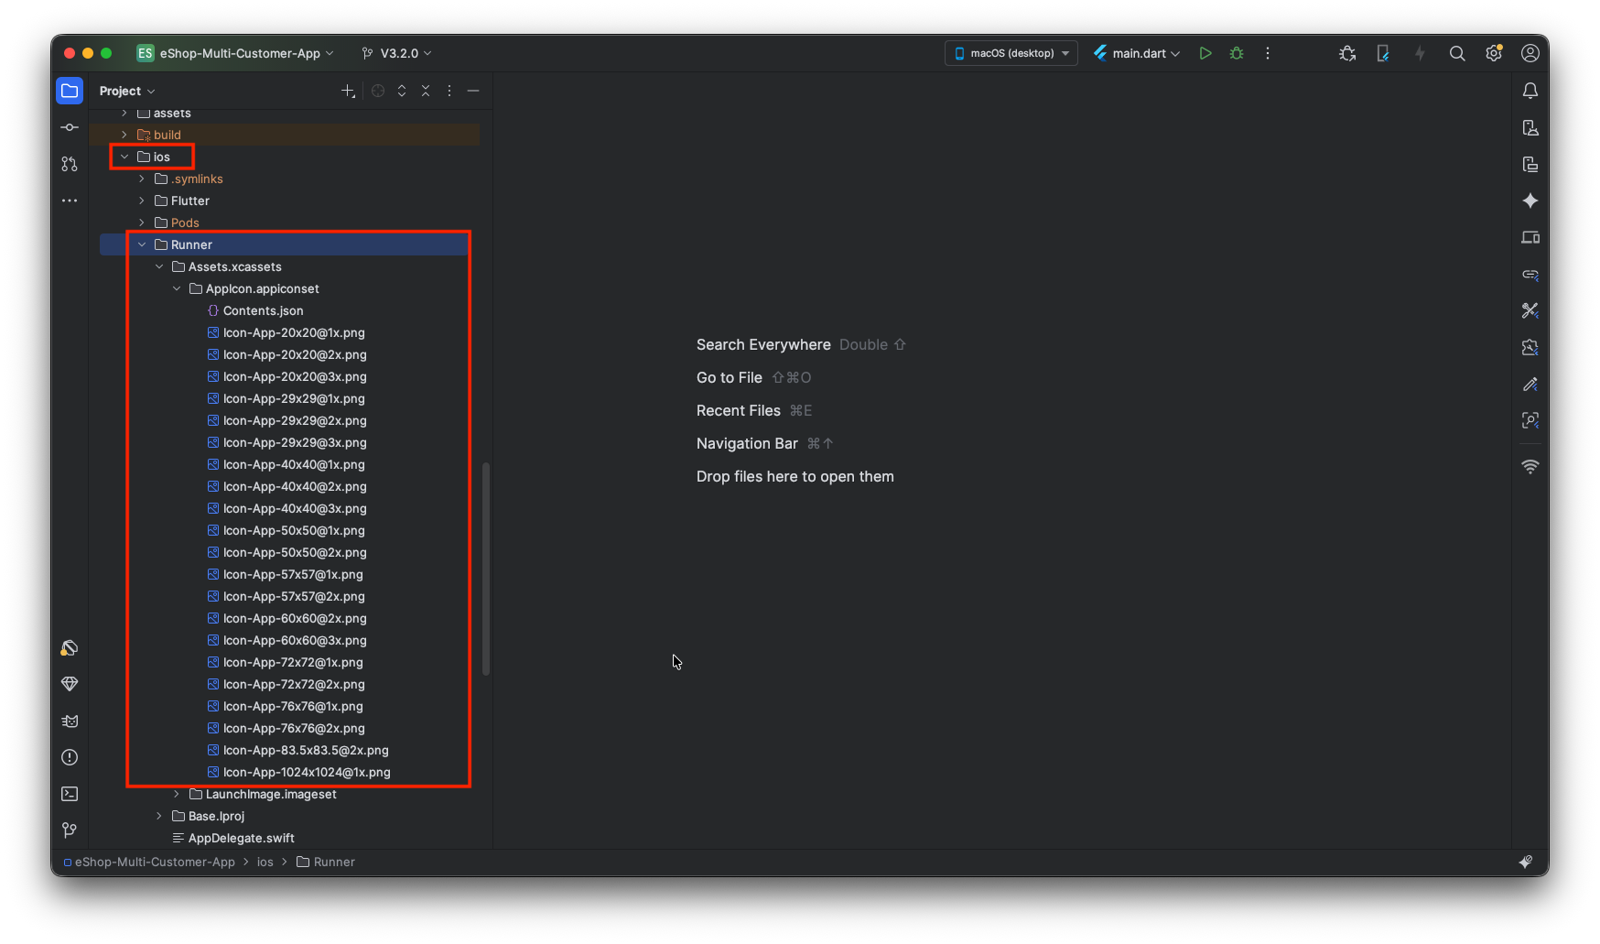Viewport: 1600px width, 944px height.
Task: Open the Terminal tool window
Action: [x=70, y=794]
